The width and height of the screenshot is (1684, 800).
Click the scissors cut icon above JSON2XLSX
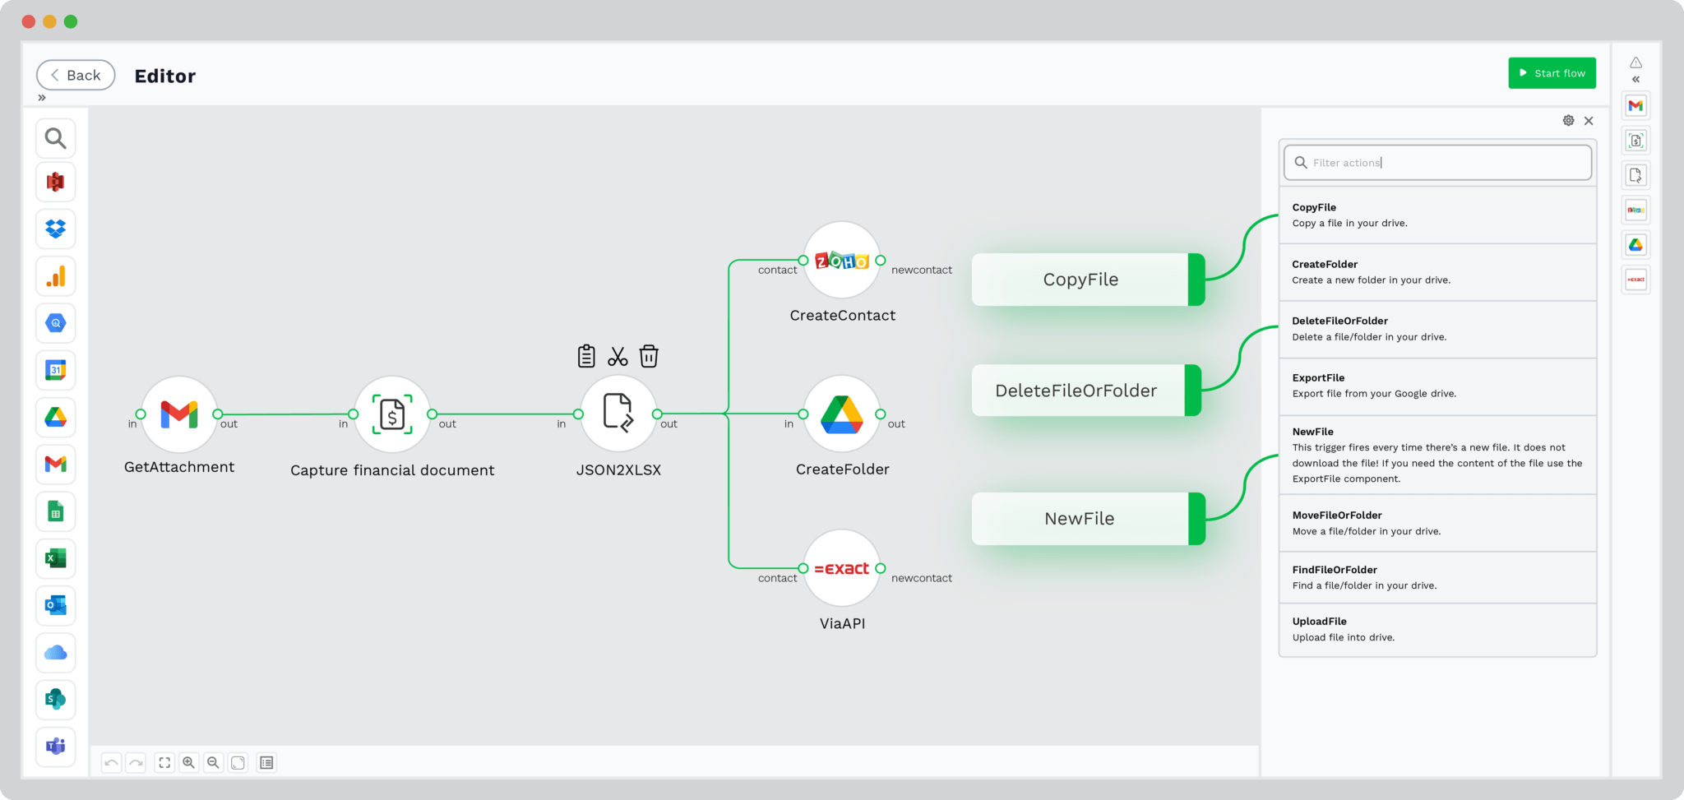[618, 356]
